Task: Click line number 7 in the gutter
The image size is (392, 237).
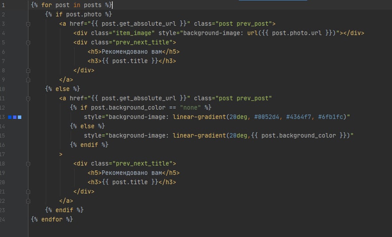Action: 3,61
